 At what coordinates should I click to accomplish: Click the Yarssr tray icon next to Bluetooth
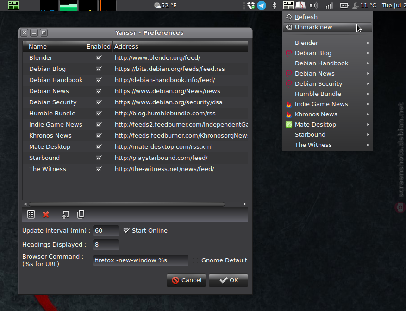(288, 5)
